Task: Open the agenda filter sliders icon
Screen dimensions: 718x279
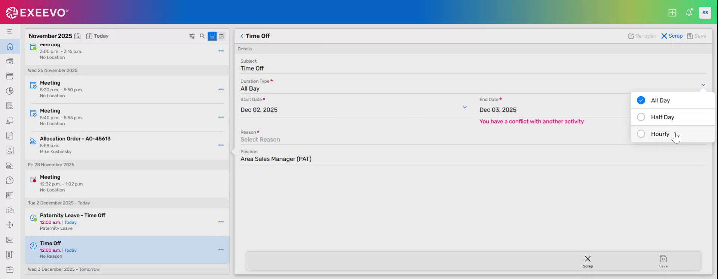Action: coord(192,36)
